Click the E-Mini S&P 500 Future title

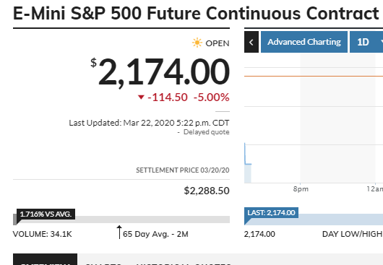196,14
